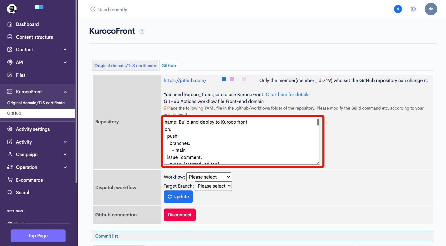This screenshot has height=246, width=446.
Task: Open the https://github.com/ repository link
Action: (185, 81)
